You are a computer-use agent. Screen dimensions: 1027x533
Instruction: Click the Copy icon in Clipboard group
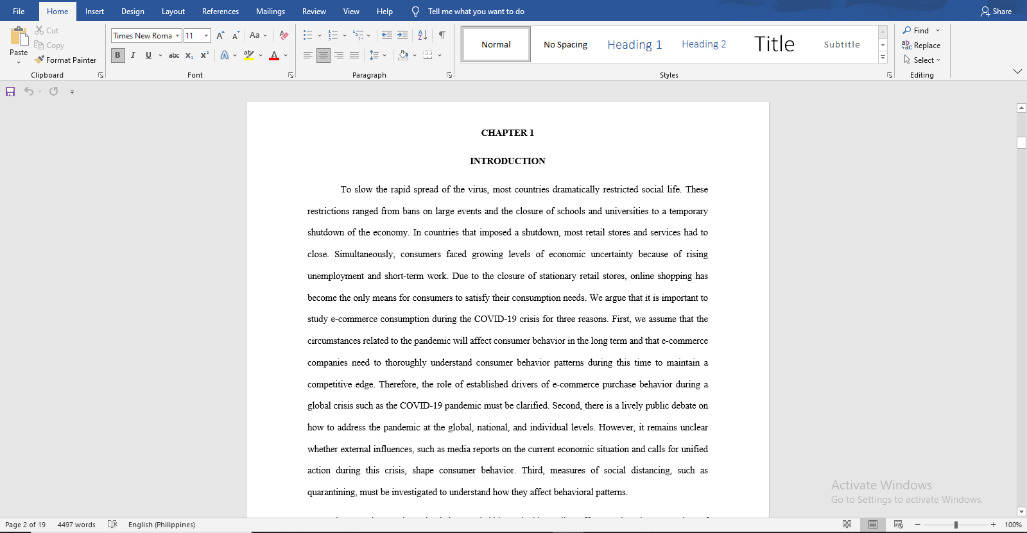coord(39,46)
